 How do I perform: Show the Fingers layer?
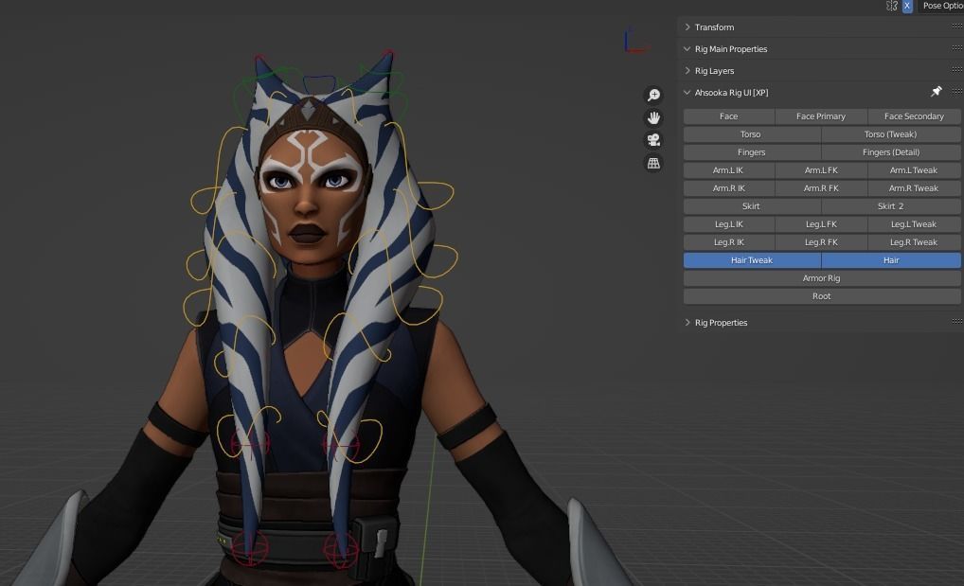coord(751,151)
